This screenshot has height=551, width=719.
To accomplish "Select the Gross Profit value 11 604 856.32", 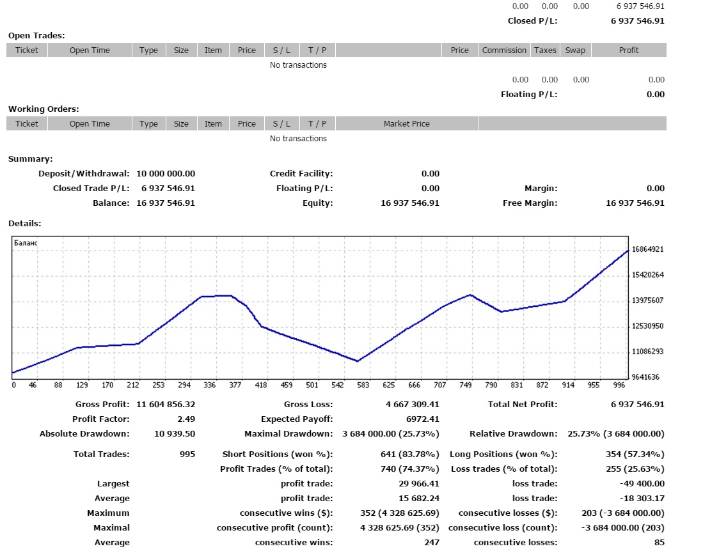I will coord(166,405).
